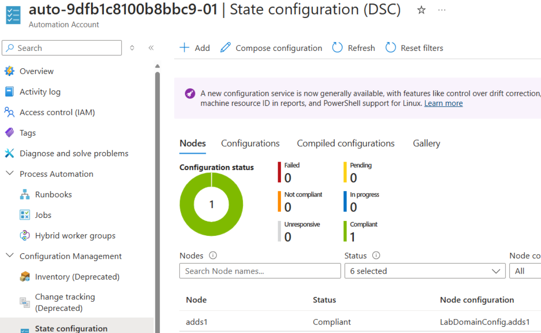The width and height of the screenshot is (541, 333).
Task: Click the Jobs icon in sidebar
Action: pyautogui.click(x=25, y=215)
